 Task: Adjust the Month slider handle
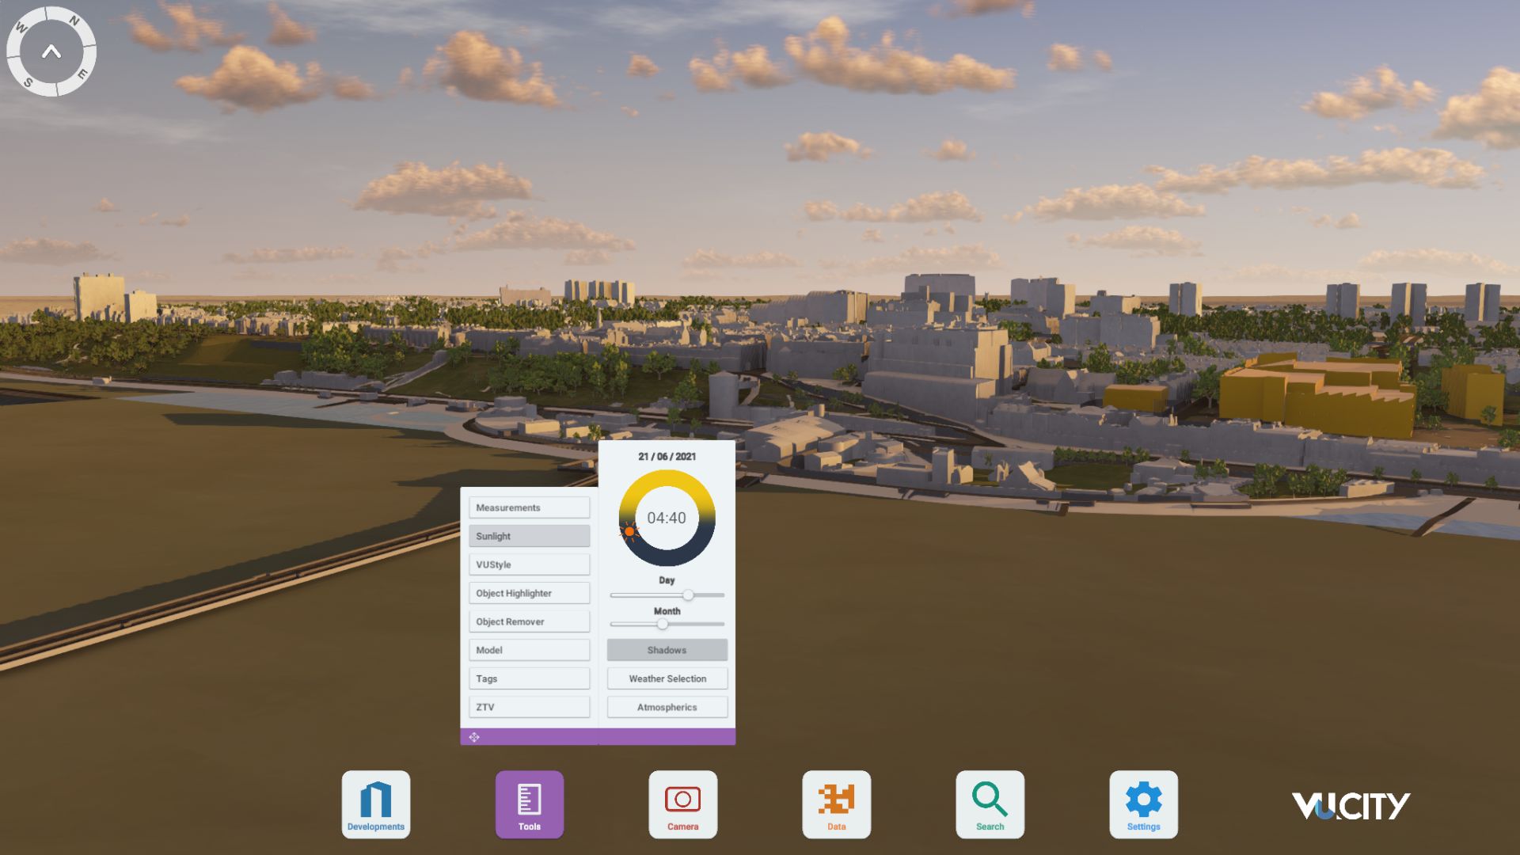[663, 624]
